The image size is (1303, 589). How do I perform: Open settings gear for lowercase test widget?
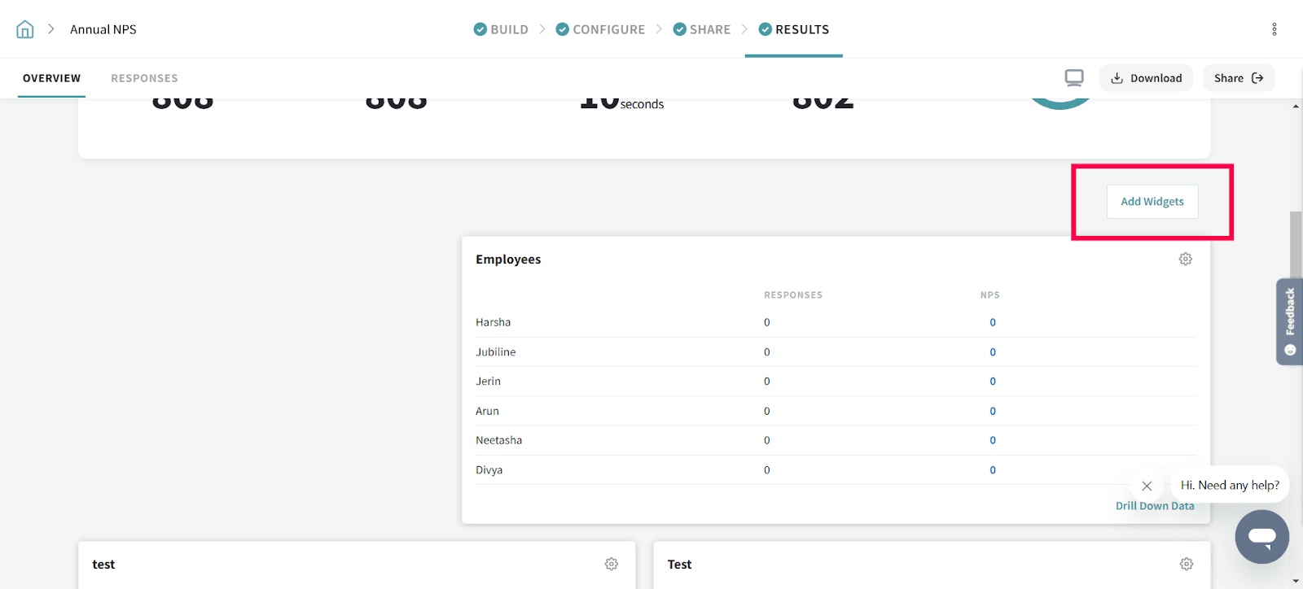[x=611, y=564]
